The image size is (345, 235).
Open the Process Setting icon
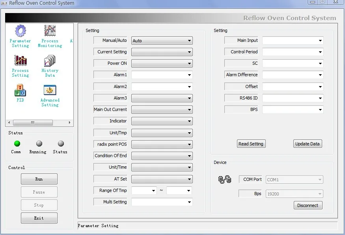point(20,60)
